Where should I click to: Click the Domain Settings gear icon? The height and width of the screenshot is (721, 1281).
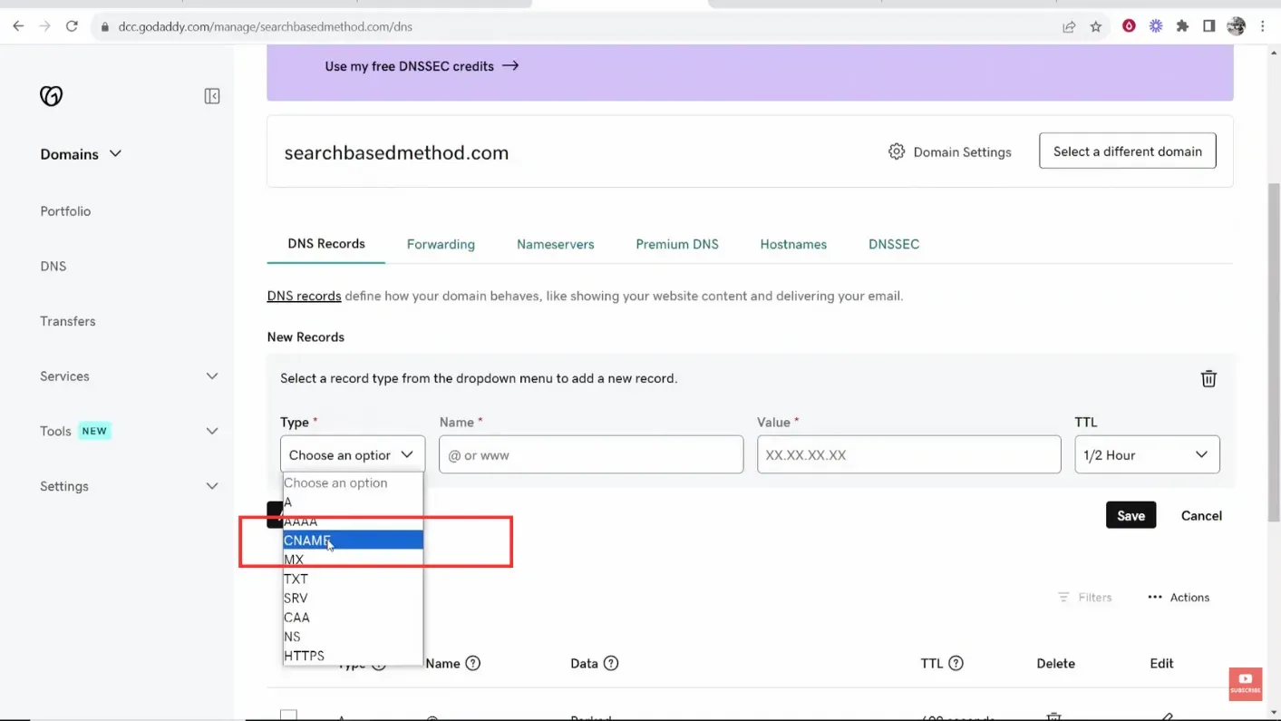[897, 151]
